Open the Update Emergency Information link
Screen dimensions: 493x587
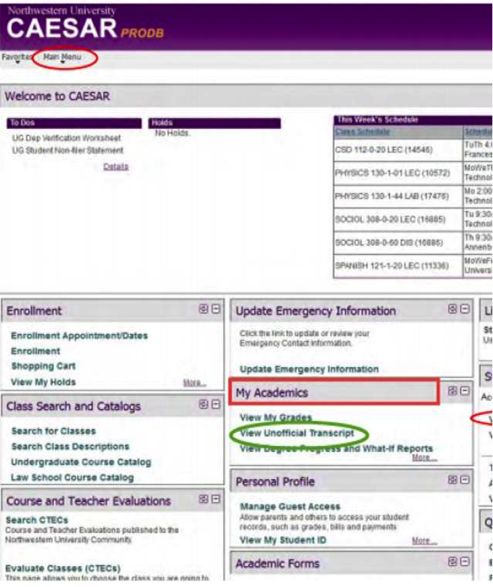point(309,369)
